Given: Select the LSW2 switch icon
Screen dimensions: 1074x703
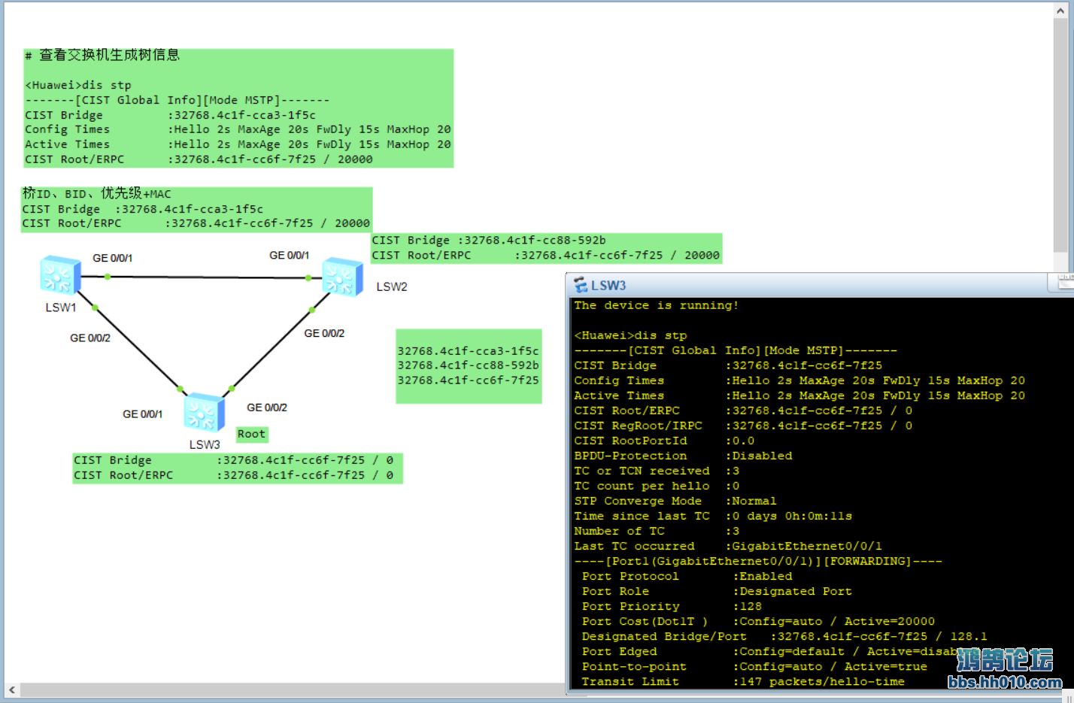Looking at the screenshot, I should click(x=343, y=277).
